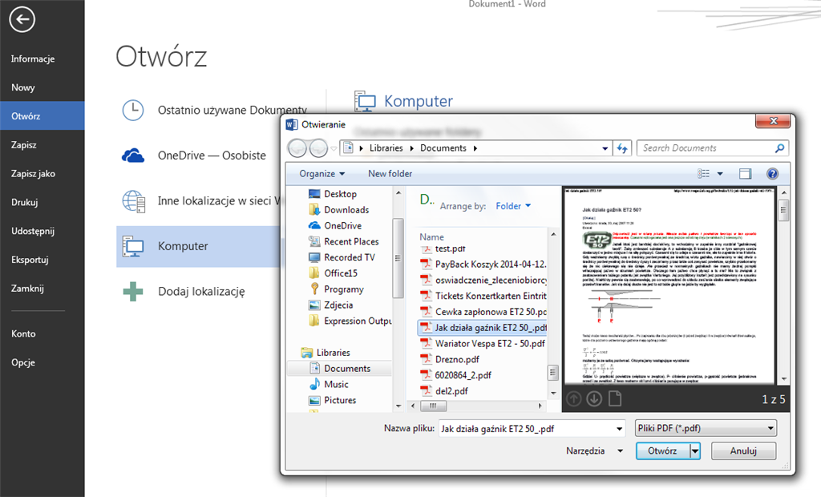
Task: Select the Komputer location in Otwórz list
Action: (x=199, y=246)
